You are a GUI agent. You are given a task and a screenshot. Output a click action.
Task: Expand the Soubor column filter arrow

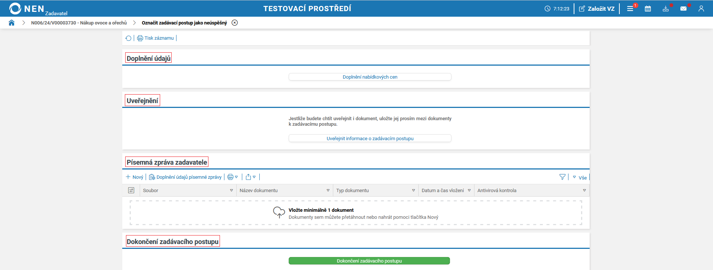[x=231, y=190]
